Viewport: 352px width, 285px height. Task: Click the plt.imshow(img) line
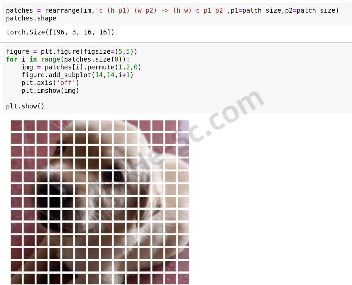pos(50,91)
